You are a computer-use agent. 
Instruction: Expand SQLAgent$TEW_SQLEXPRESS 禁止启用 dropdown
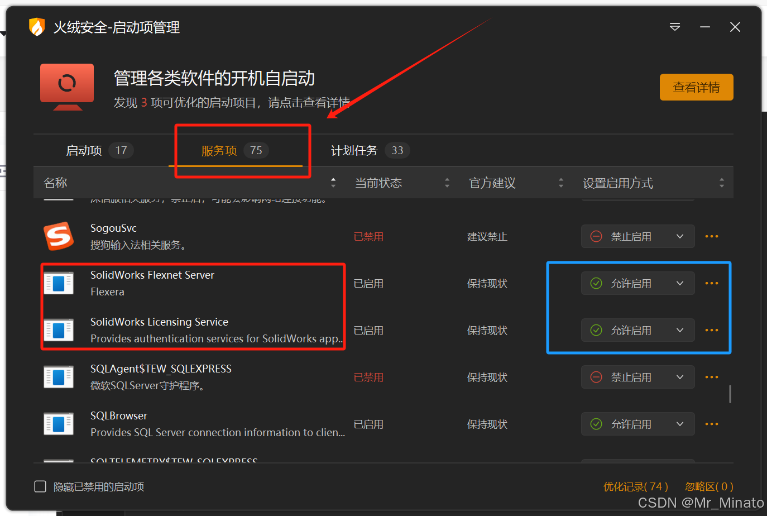click(x=638, y=377)
